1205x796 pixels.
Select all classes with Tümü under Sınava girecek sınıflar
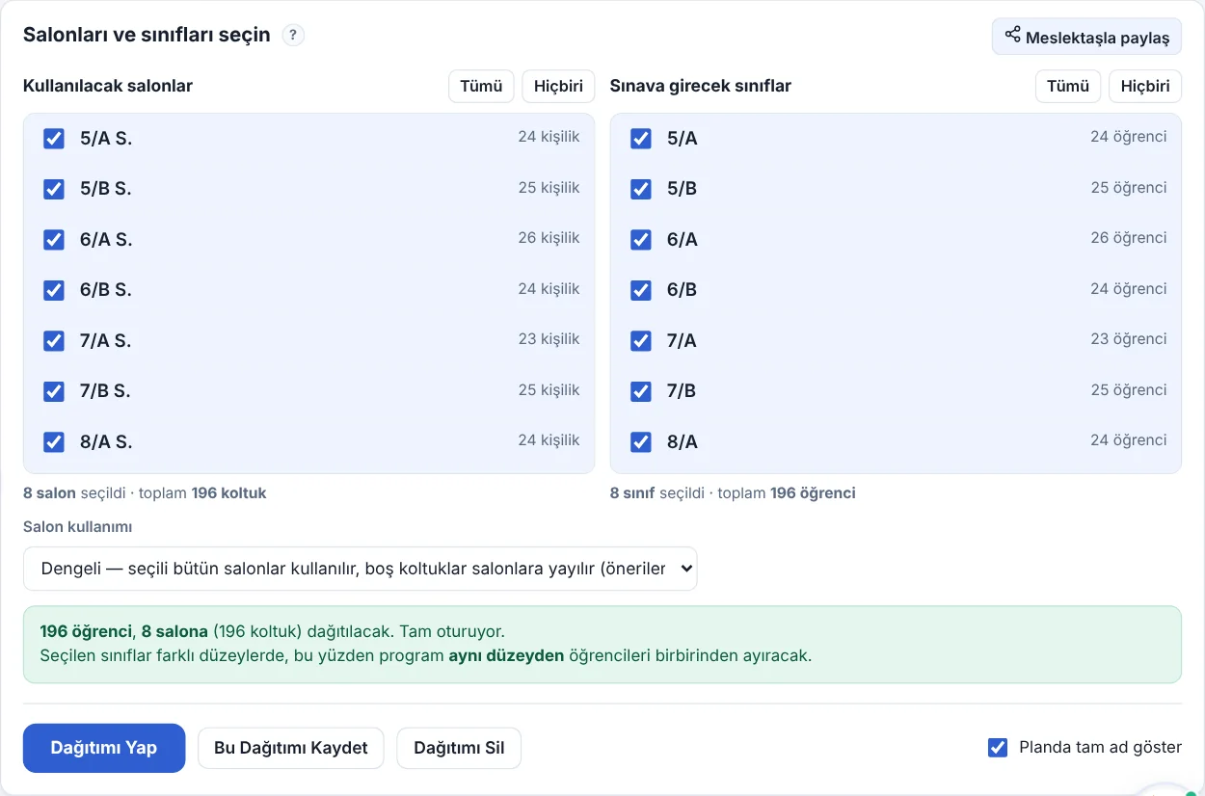1068,86
